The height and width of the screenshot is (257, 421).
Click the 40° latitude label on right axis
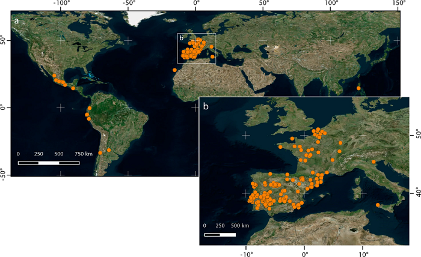click(x=414, y=193)
